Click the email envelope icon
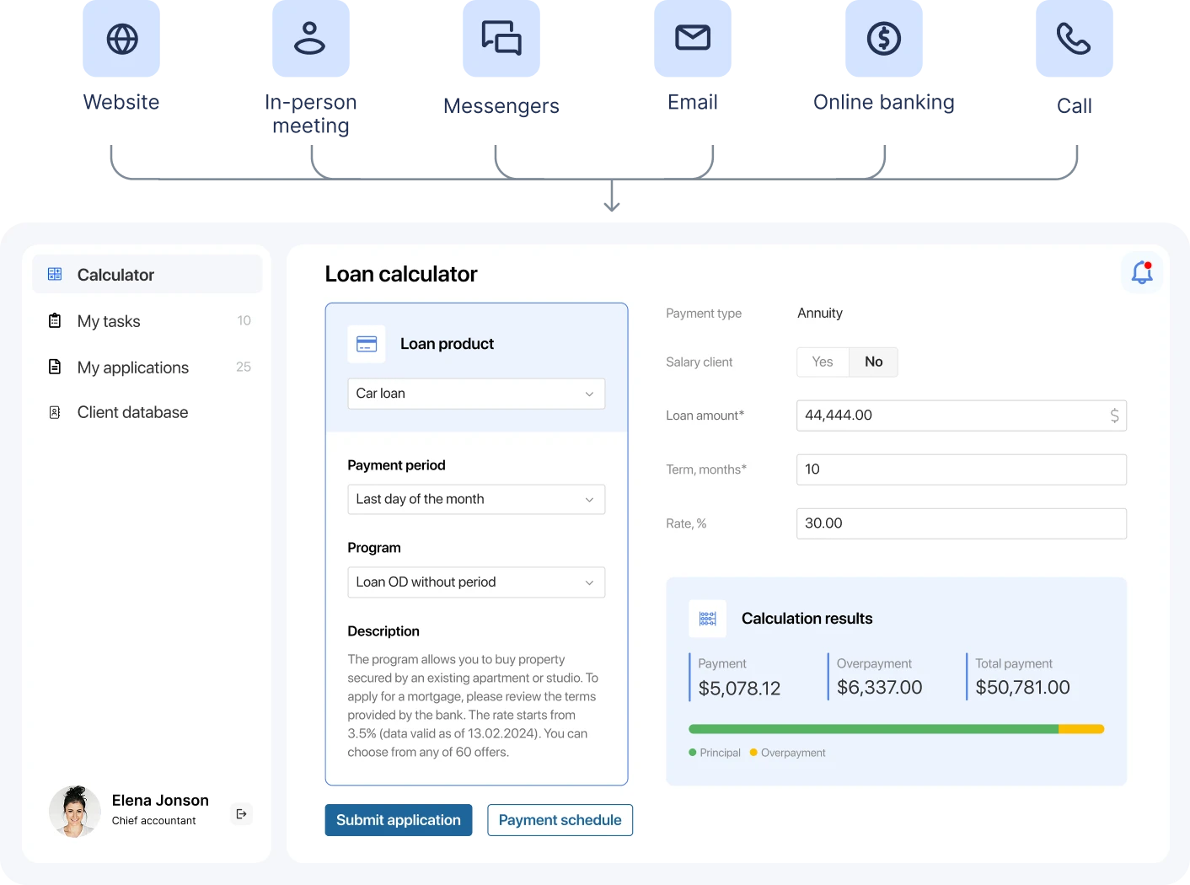The image size is (1190, 885). 693,39
